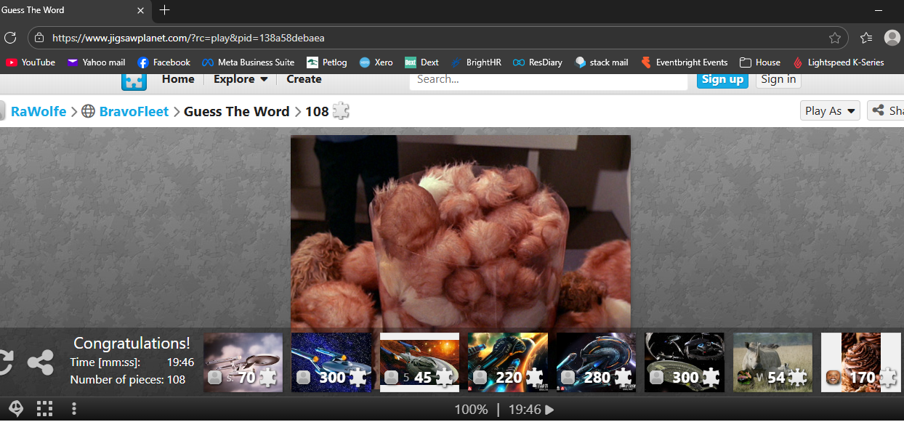Bookmark this page with the star icon
The height and width of the screenshot is (422, 904).
(835, 38)
